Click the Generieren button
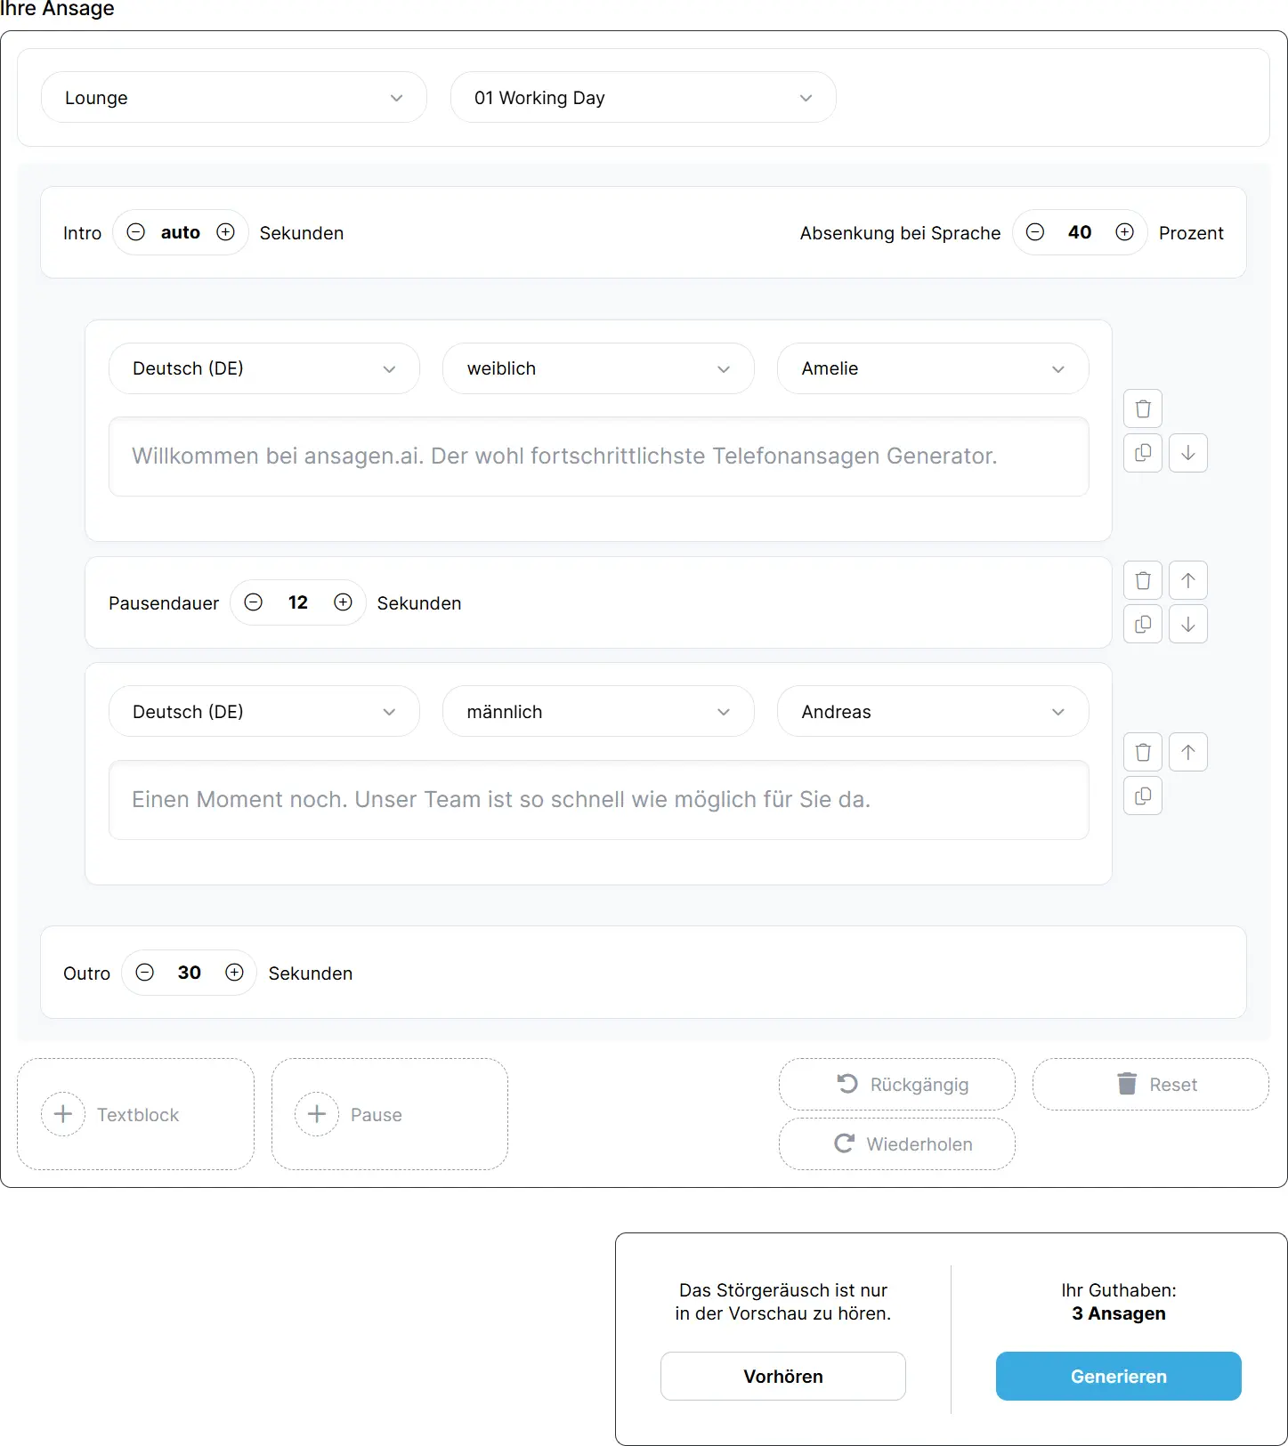This screenshot has width=1288, height=1446. (x=1118, y=1377)
